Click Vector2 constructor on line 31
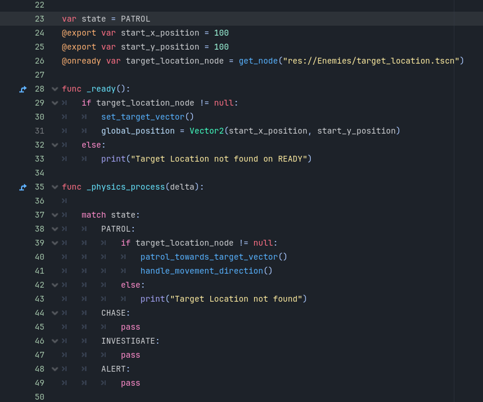The width and height of the screenshot is (483, 402). (x=207, y=131)
